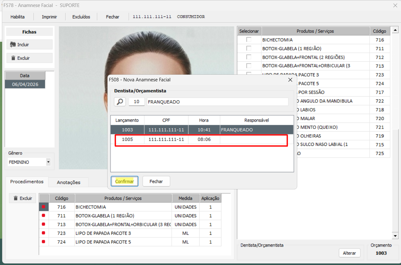Click the trash Excluir button under Fichas

(30, 58)
